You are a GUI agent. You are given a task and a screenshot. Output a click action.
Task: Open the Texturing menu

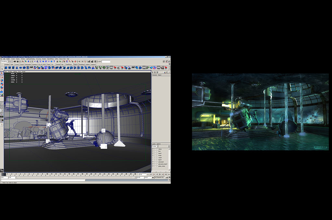39,59
